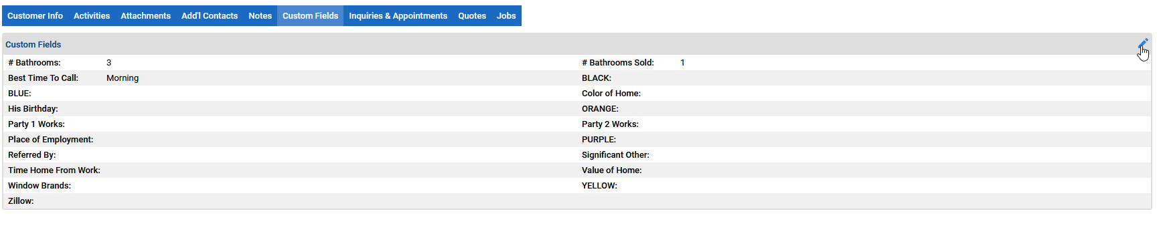
Task: Switch to the Quotes tab
Action: pos(472,16)
